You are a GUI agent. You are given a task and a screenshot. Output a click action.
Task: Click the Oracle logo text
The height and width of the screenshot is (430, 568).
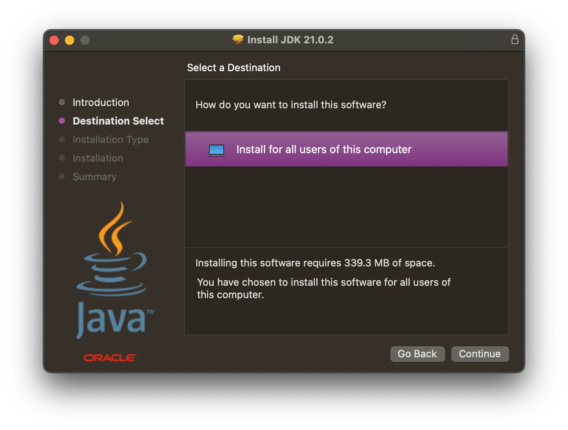pyautogui.click(x=110, y=358)
